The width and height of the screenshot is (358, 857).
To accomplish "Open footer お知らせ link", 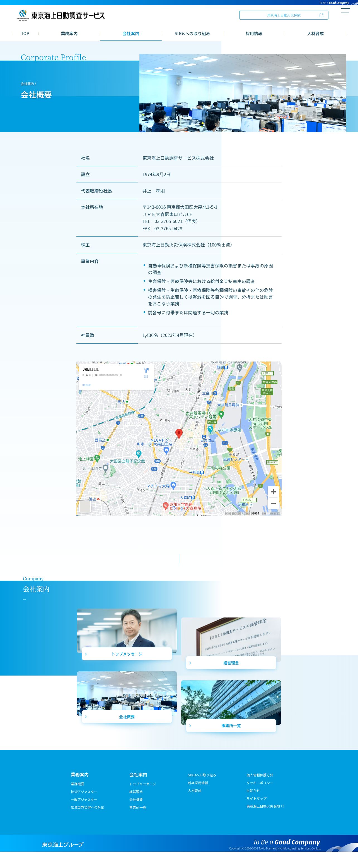I will click(253, 791).
